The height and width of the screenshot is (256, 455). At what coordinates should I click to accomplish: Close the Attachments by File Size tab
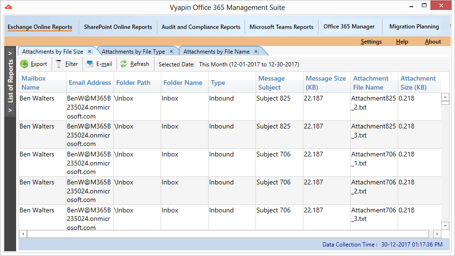[x=90, y=51]
